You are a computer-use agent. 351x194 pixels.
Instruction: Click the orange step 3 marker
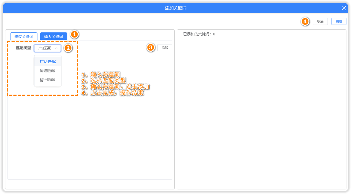point(151,48)
